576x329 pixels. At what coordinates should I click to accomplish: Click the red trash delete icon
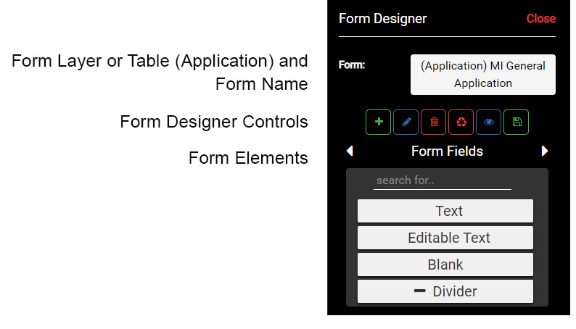pos(434,122)
